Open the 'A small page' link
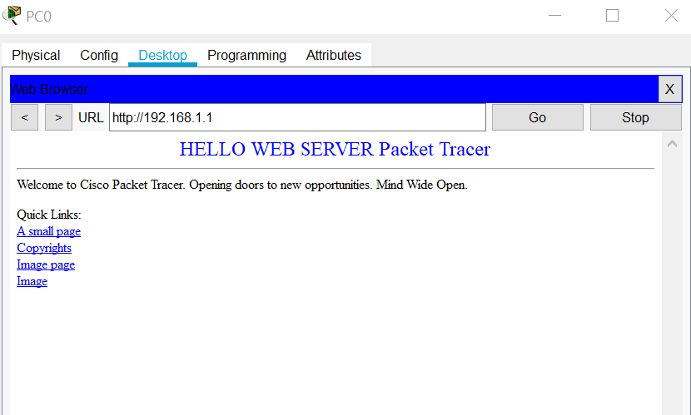691x415 pixels. point(48,231)
